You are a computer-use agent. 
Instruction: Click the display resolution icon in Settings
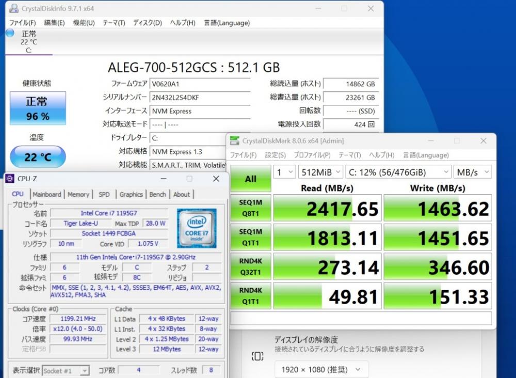point(257,356)
